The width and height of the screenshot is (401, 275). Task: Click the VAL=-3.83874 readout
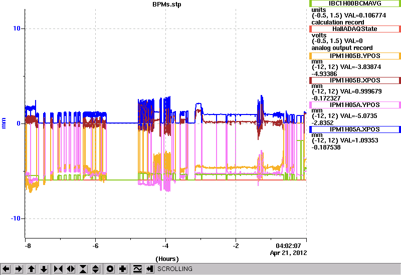tap(362, 67)
